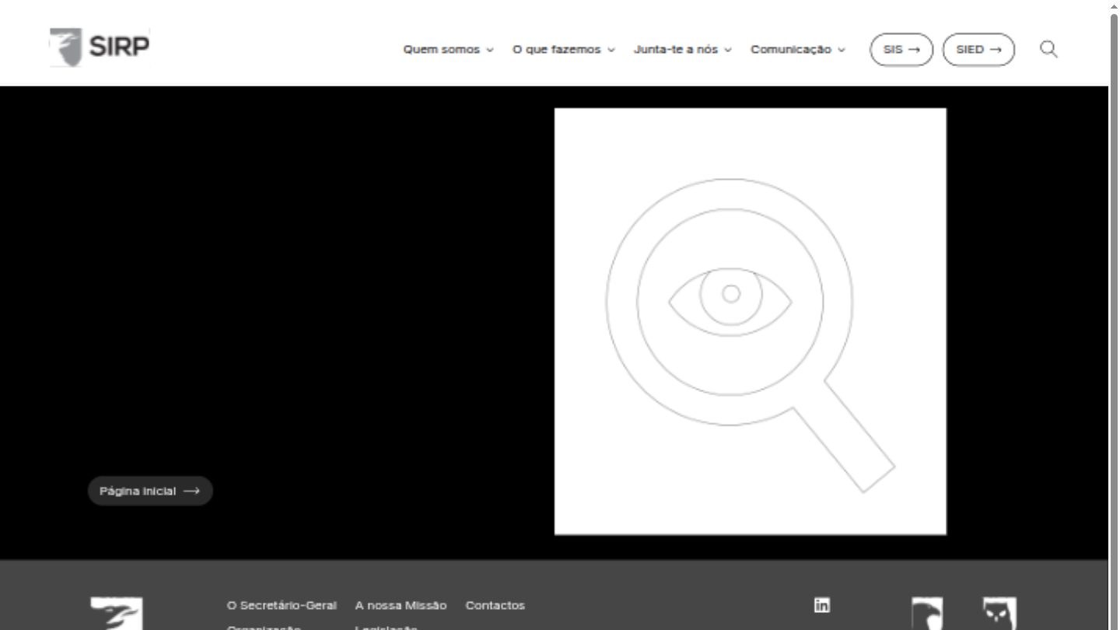Viewport: 1120px width, 630px height.
Task: Open the search magnifier in the header
Action: (x=1048, y=49)
